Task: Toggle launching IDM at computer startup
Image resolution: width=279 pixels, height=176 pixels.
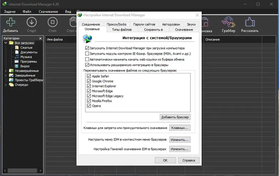Action: pos(87,48)
